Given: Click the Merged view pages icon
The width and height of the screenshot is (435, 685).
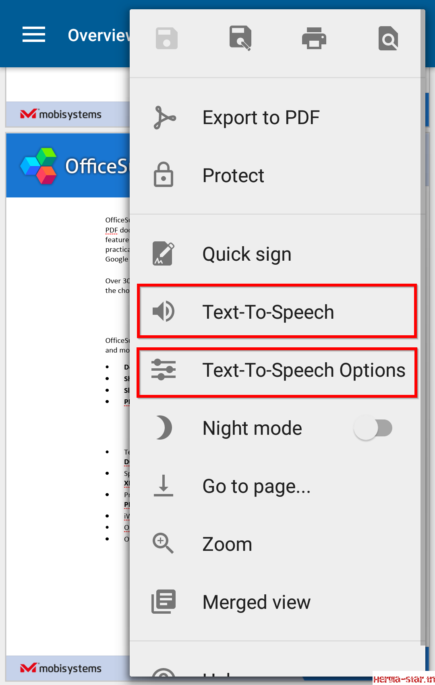Looking at the screenshot, I should click(164, 601).
